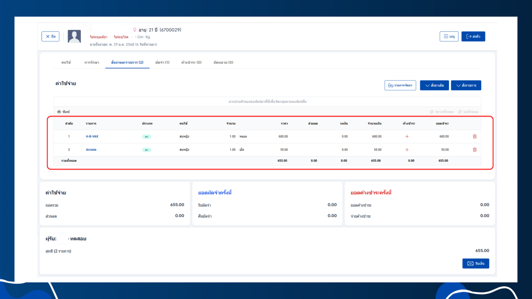Screen dimensions: 532x299
Task: Switch to the คนไข้ tab
Action: [66, 62]
